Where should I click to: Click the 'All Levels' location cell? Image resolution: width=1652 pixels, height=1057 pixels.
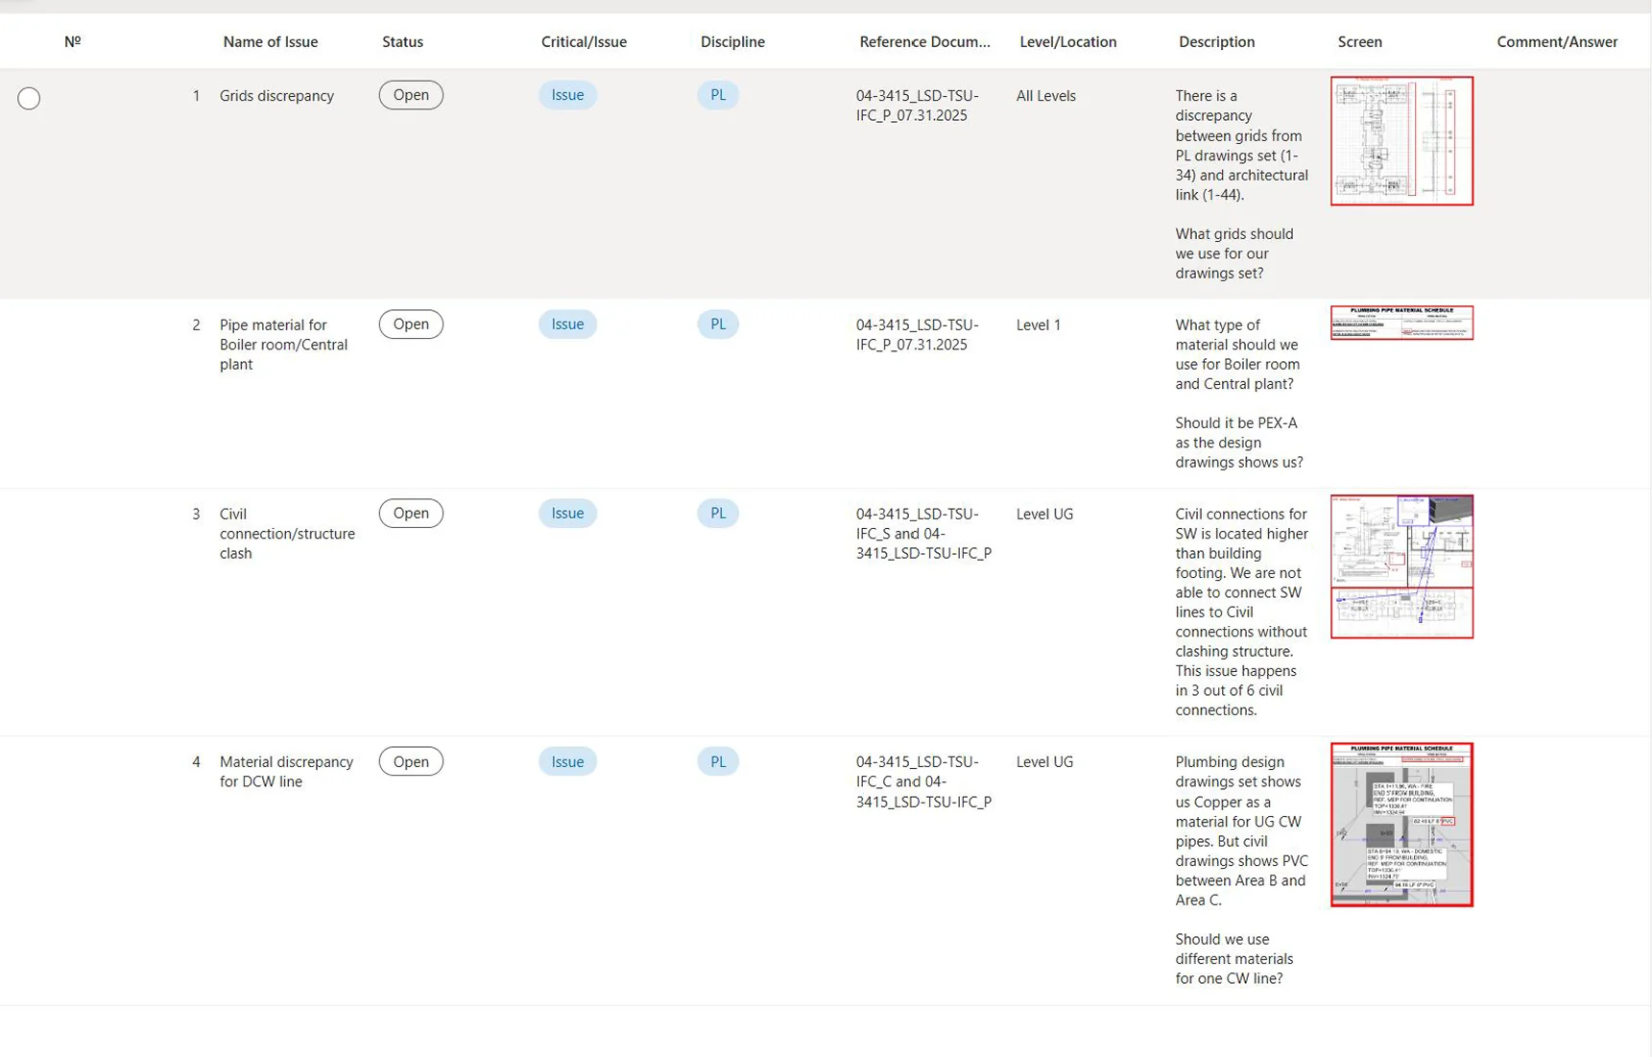1045,96
